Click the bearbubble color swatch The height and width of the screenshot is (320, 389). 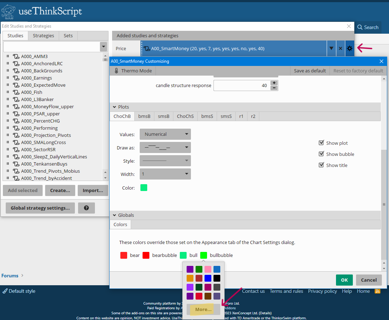pyautogui.click(x=146, y=255)
